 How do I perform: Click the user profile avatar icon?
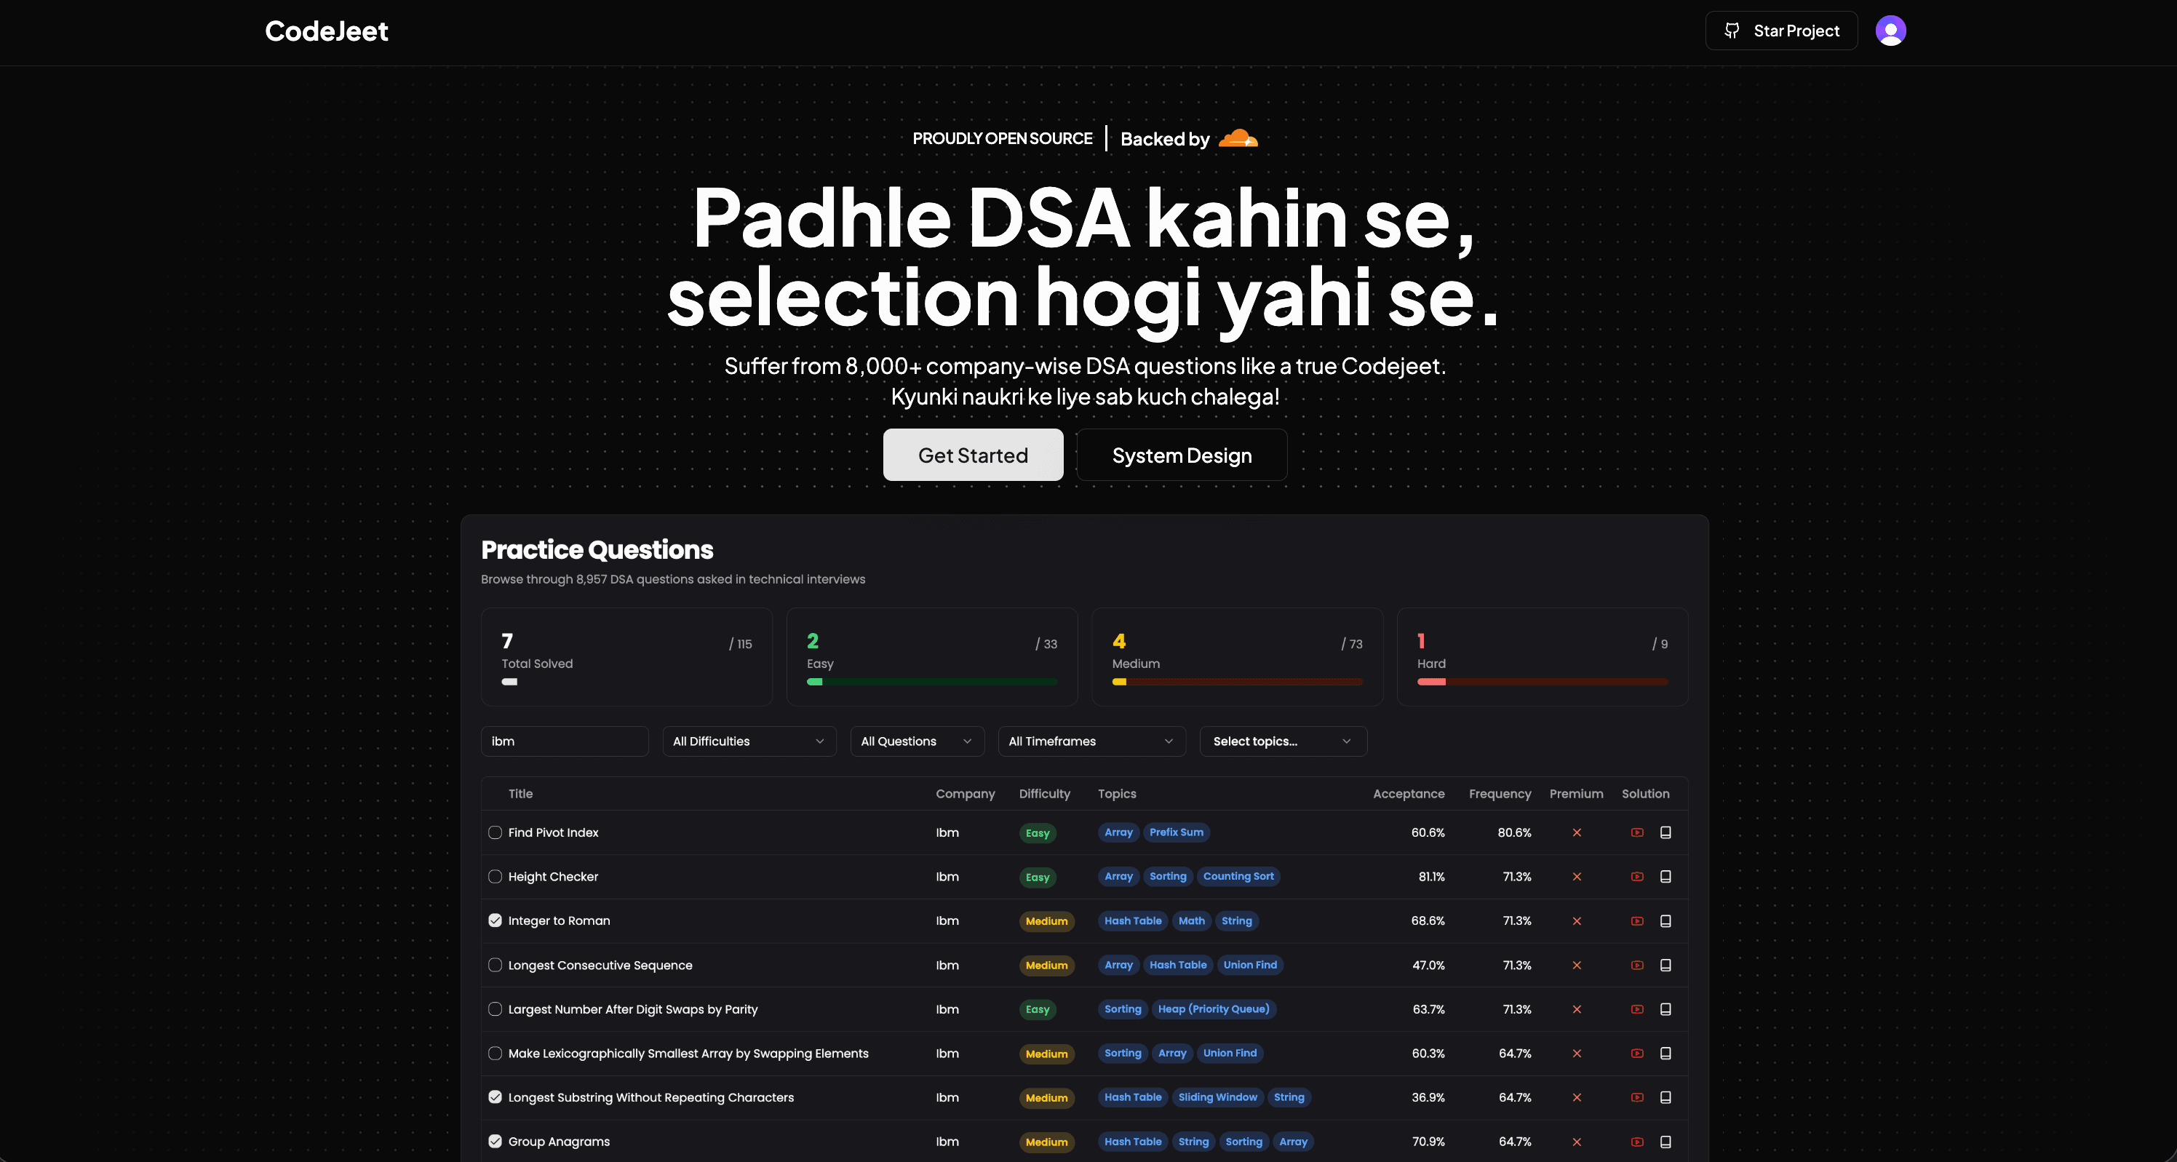pyautogui.click(x=1890, y=31)
